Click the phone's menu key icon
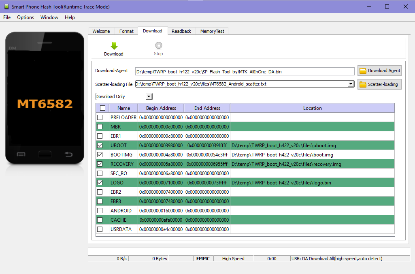 click(21, 154)
